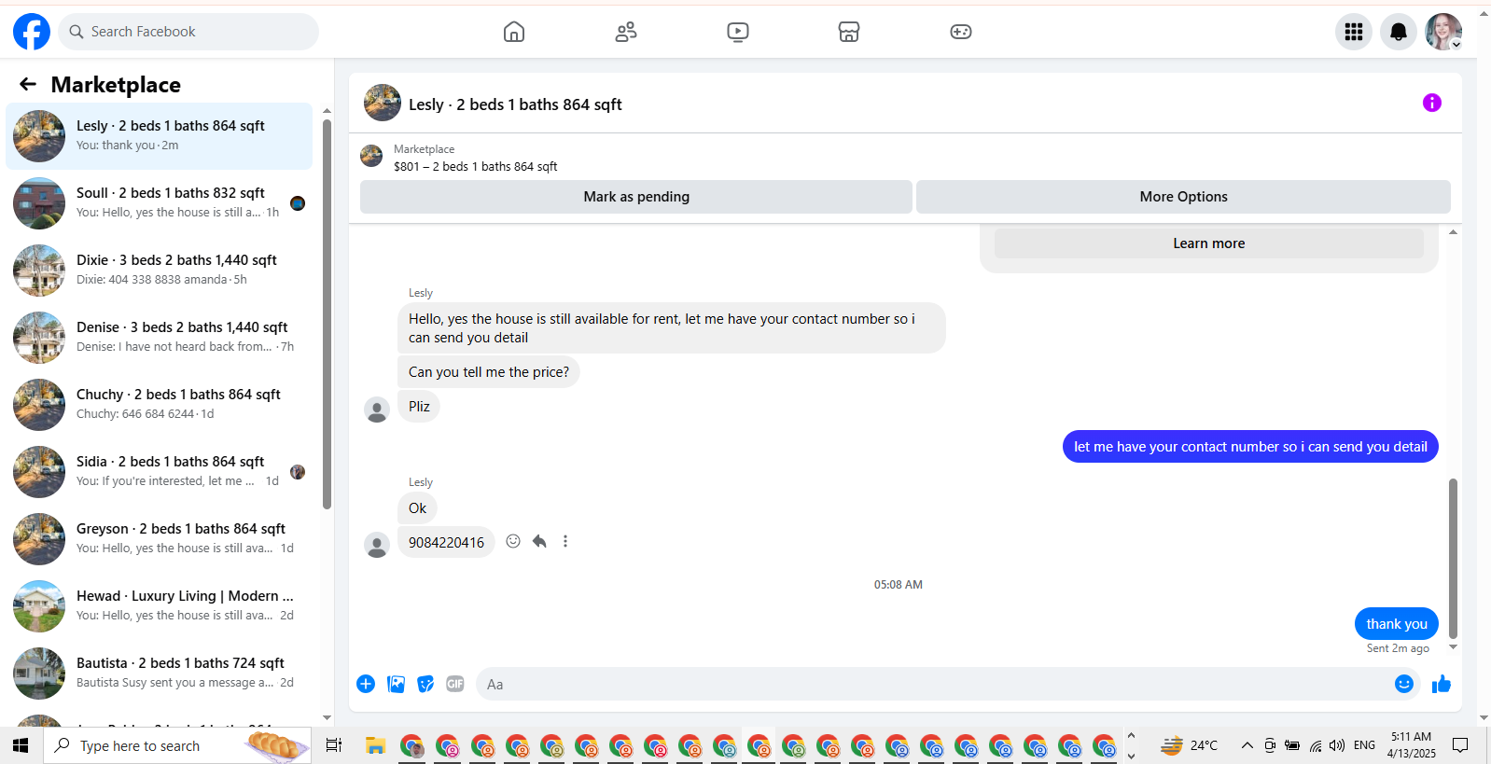
Task: Click the "Can you tell me the price?" message
Action: [489, 372]
